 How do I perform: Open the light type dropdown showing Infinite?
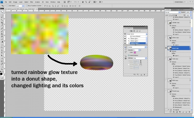tap(137, 47)
